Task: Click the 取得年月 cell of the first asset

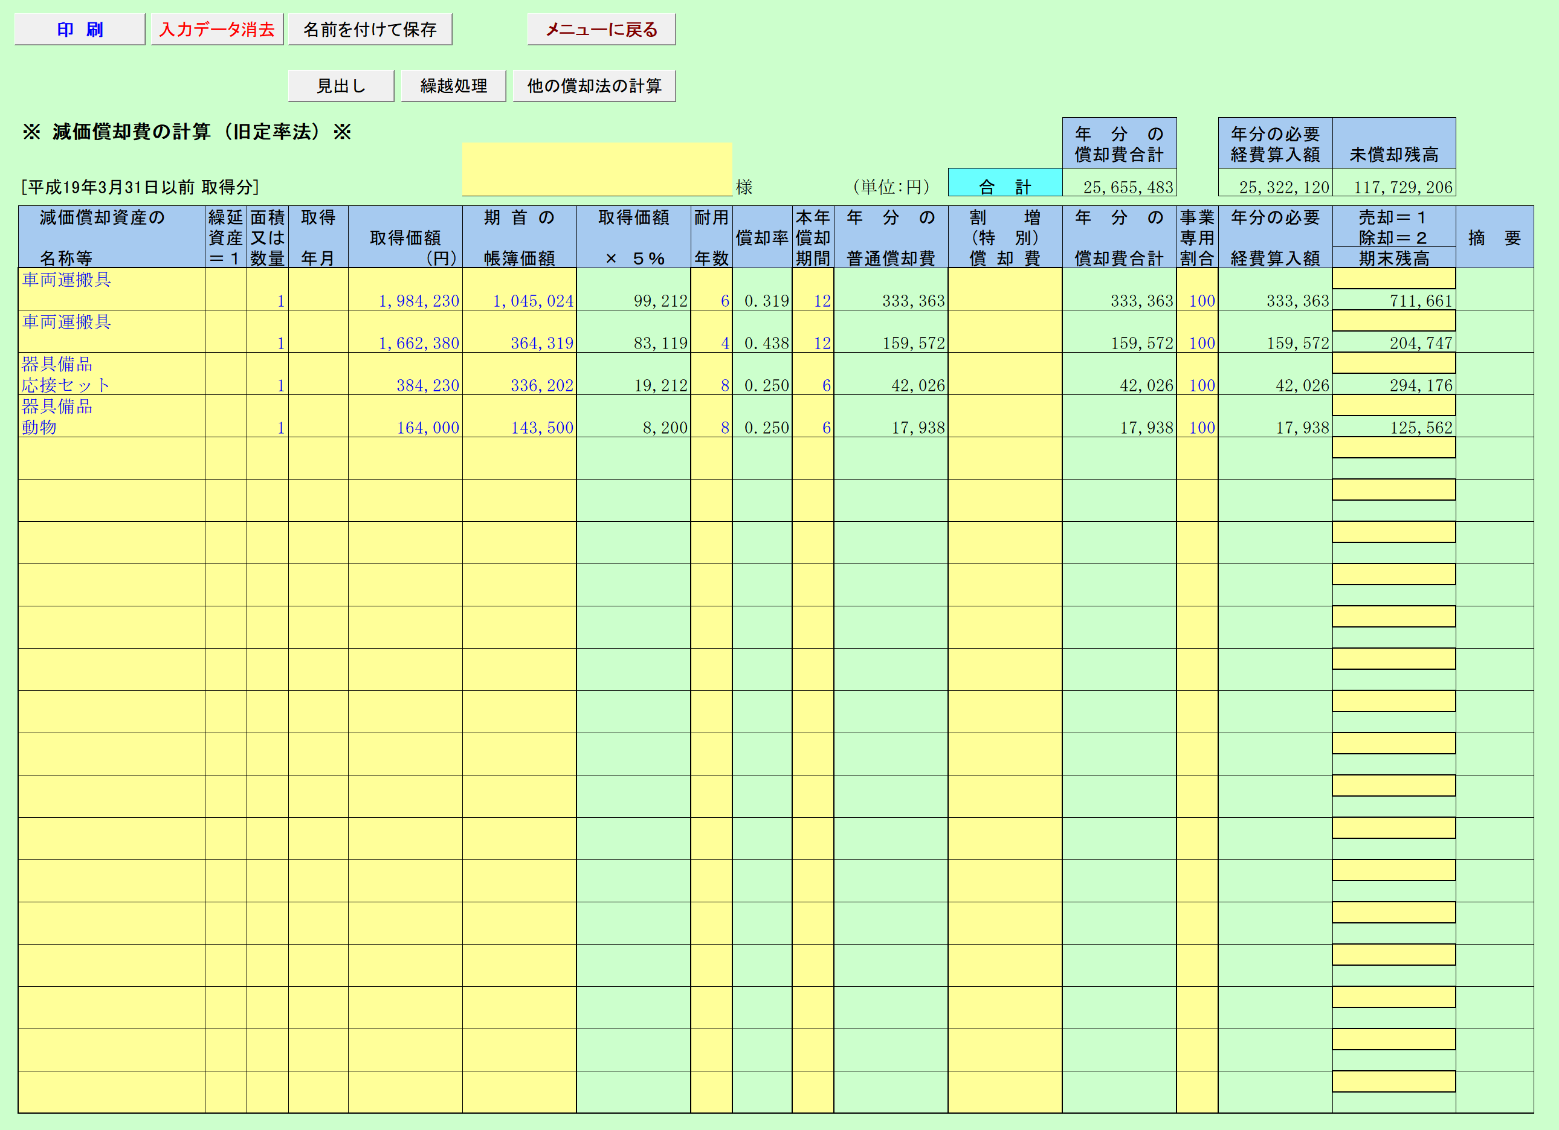Action: 318,289
